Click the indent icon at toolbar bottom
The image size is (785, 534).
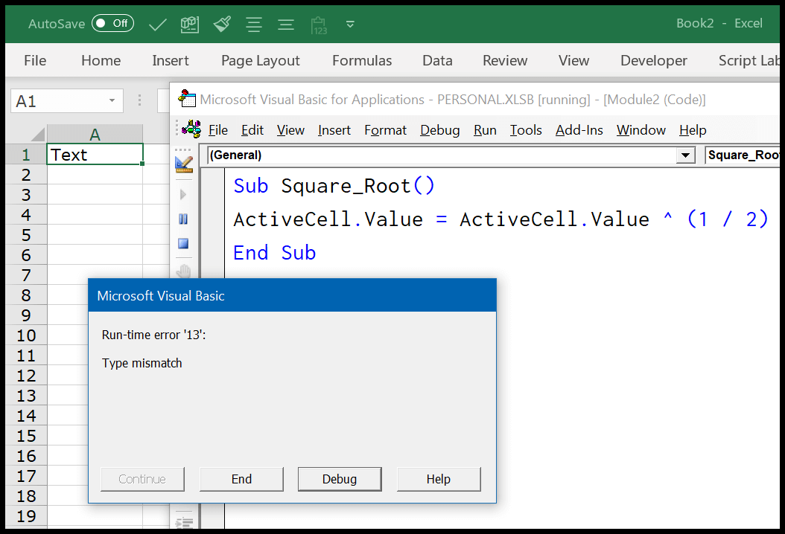tap(183, 521)
